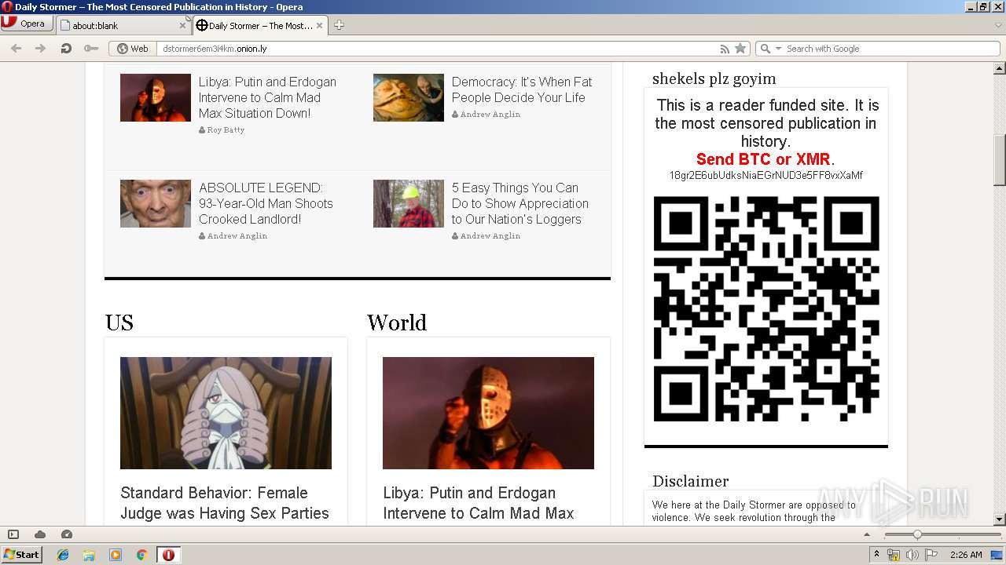Open Libya Putin and Erdogan headline link
Screen dimensions: 1006x565
(267, 97)
